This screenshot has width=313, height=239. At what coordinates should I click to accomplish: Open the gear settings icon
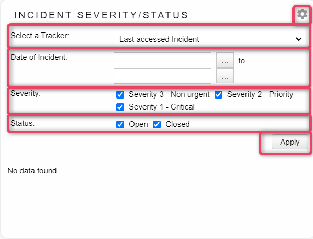point(302,14)
